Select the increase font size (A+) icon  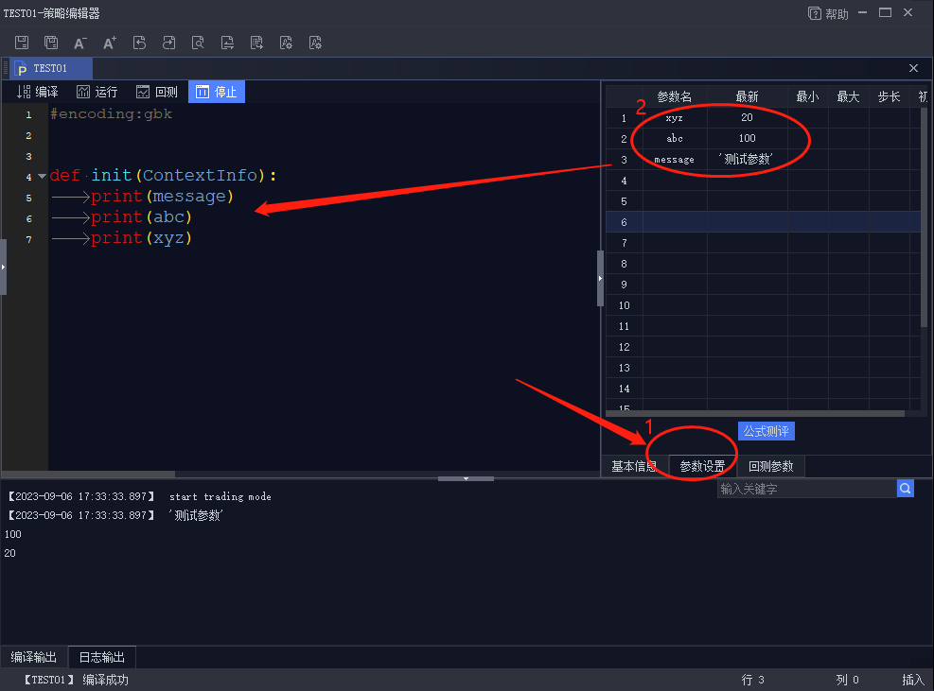click(x=109, y=43)
